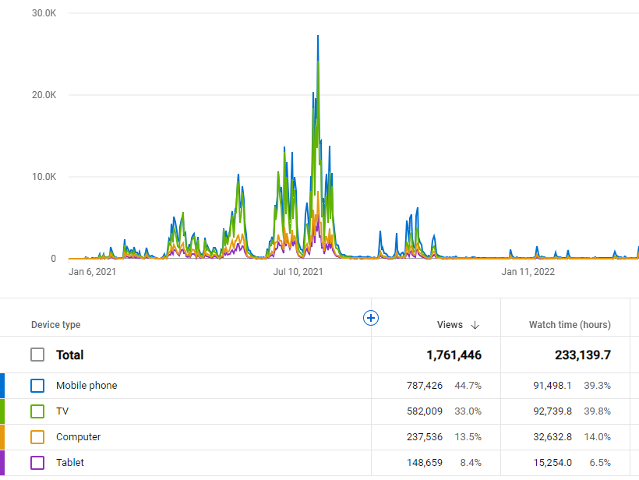639x480 pixels.
Task: Click the blue color bar for Mobile phone
Action: [2, 385]
